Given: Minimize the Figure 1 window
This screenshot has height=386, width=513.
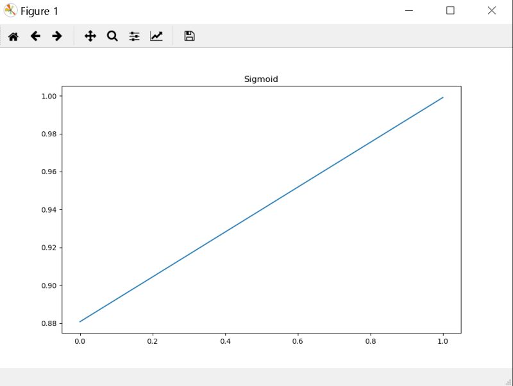Looking at the screenshot, I should click(x=409, y=10).
